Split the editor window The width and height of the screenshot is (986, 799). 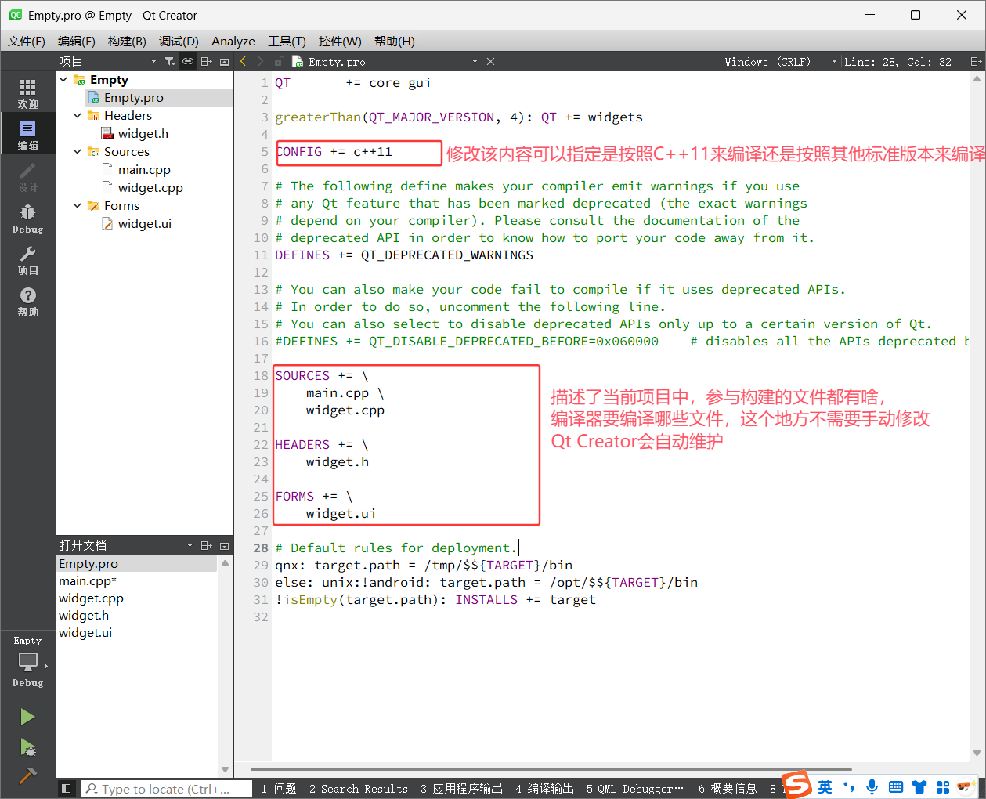tap(976, 61)
